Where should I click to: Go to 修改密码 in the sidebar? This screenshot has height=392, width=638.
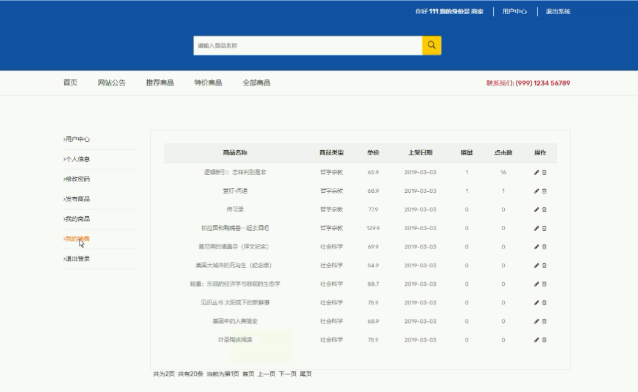[x=76, y=179]
